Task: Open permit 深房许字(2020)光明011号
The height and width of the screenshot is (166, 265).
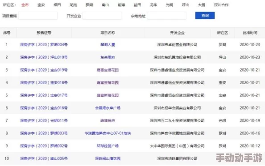Action: (44, 120)
